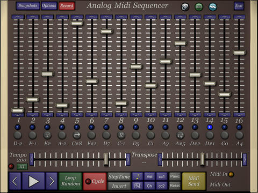Toggle the red Cycle button

[95, 181]
